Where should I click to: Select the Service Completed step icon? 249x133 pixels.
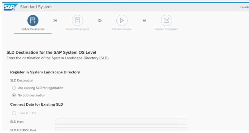(x=166, y=21)
